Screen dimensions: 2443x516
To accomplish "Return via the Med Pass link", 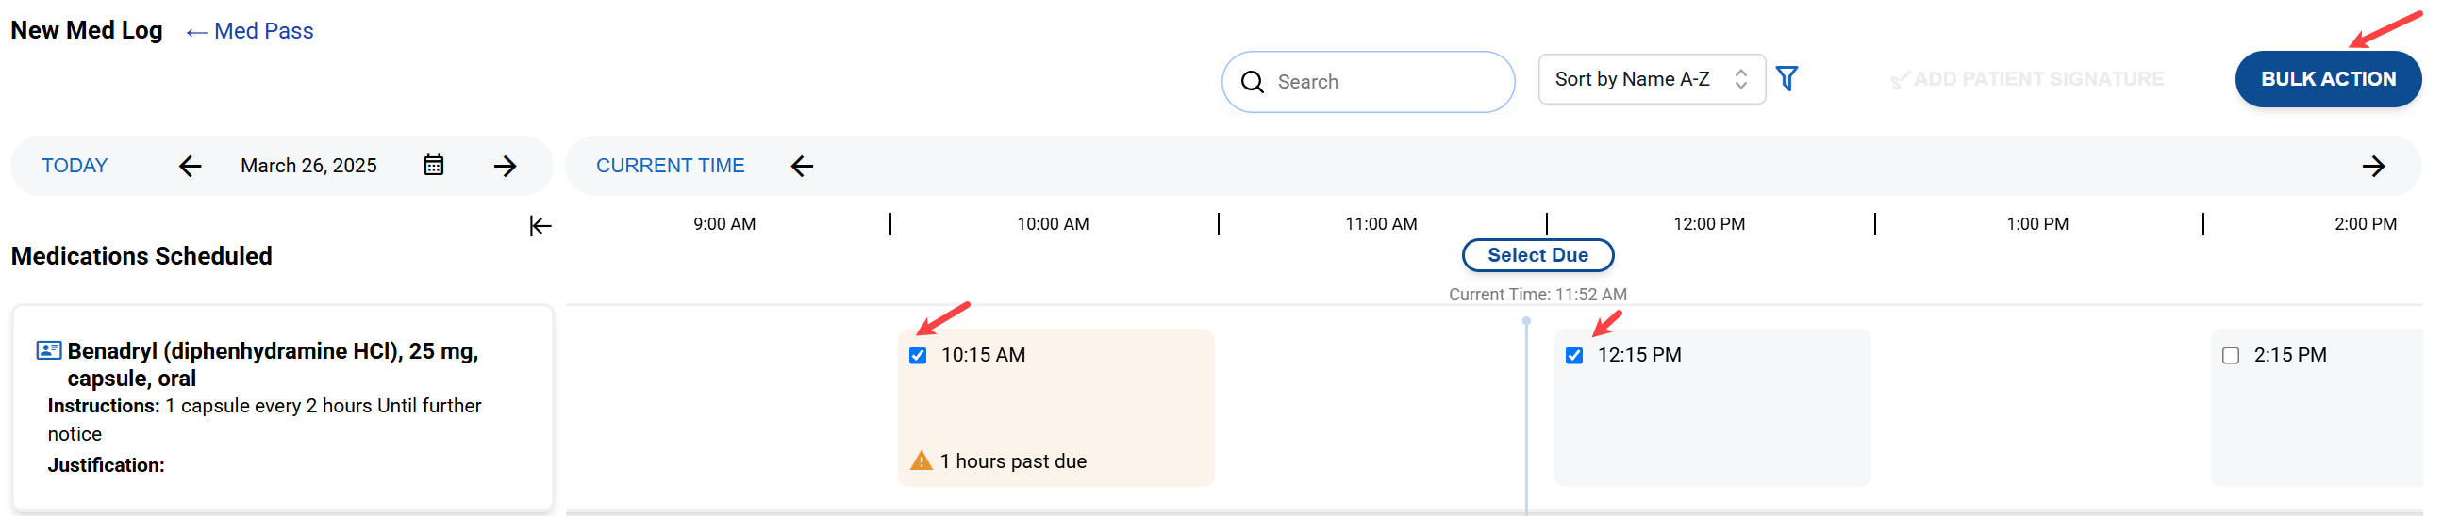I will pyautogui.click(x=250, y=31).
